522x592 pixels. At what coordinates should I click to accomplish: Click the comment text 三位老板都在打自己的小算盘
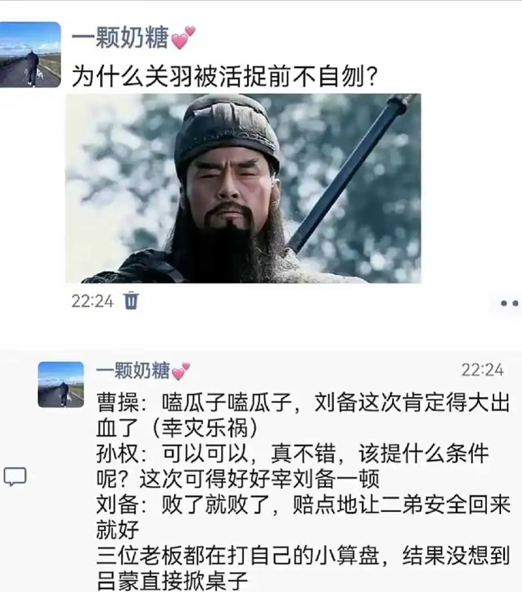coord(238,556)
